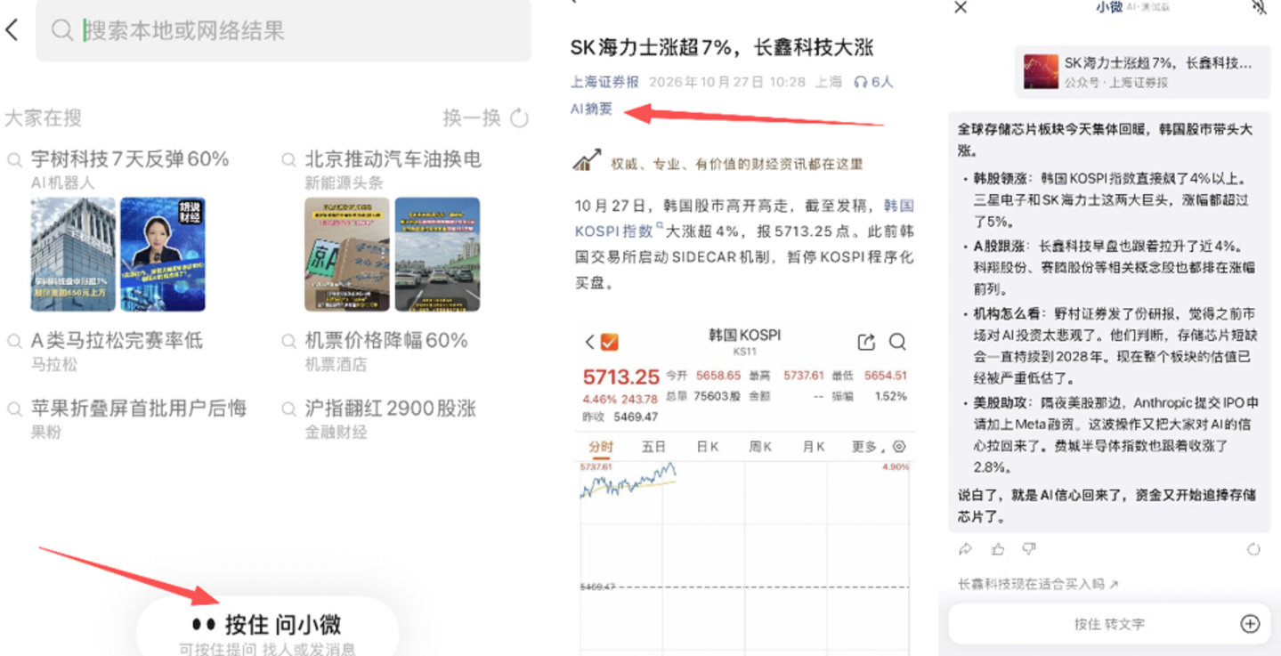1281x656 pixels.
Task: Share the 韩国KOSPI quote
Action: click(865, 342)
